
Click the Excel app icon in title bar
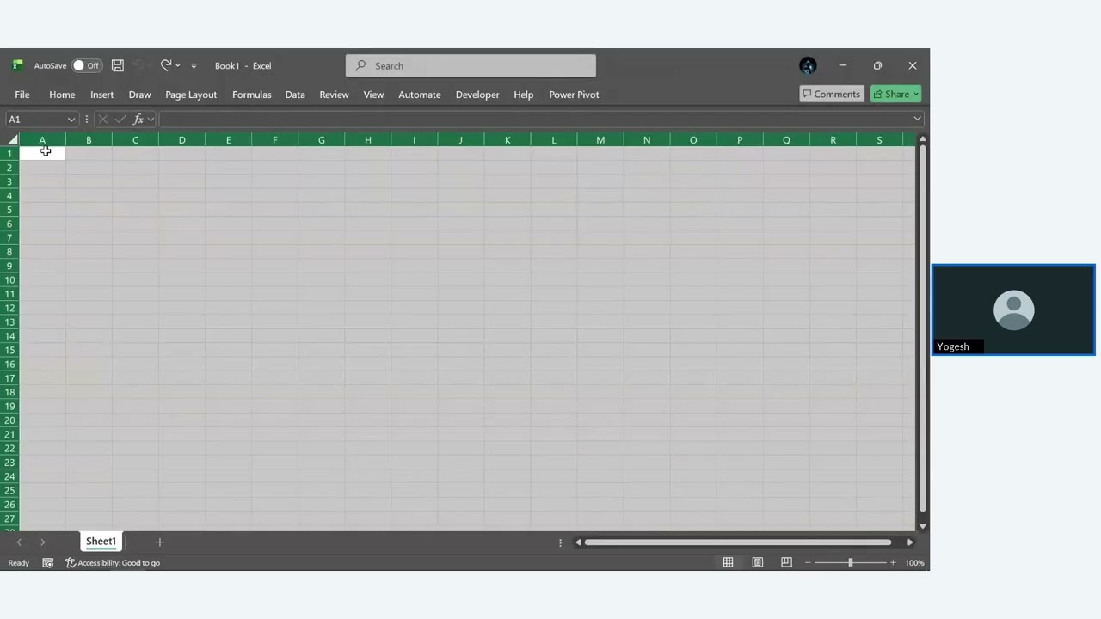17,65
